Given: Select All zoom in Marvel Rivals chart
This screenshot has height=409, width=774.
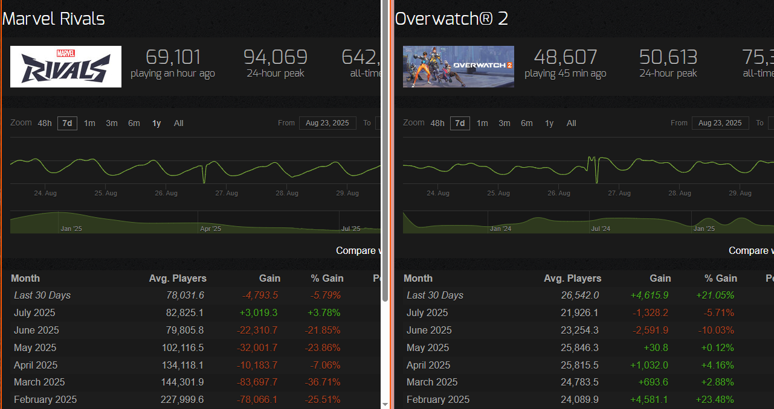Looking at the screenshot, I should pos(179,123).
